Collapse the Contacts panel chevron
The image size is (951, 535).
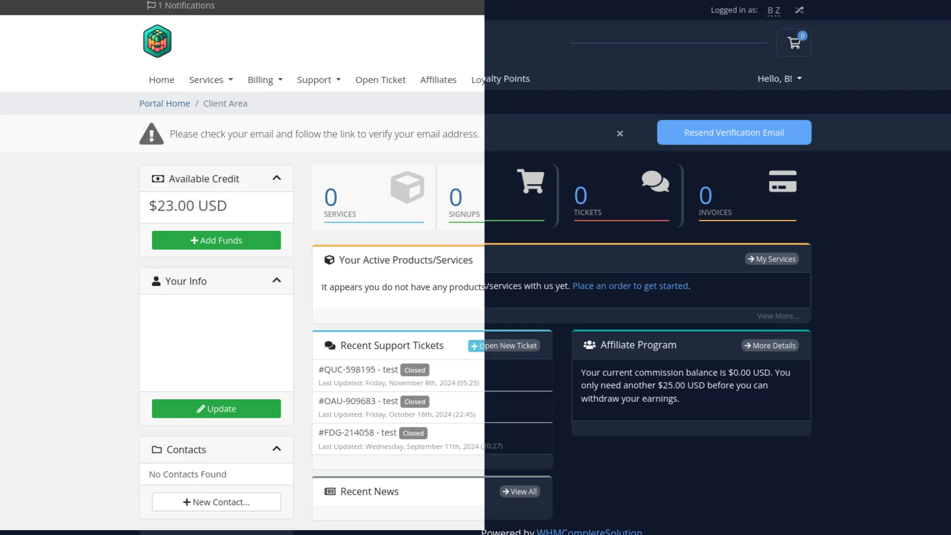coord(277,449)
